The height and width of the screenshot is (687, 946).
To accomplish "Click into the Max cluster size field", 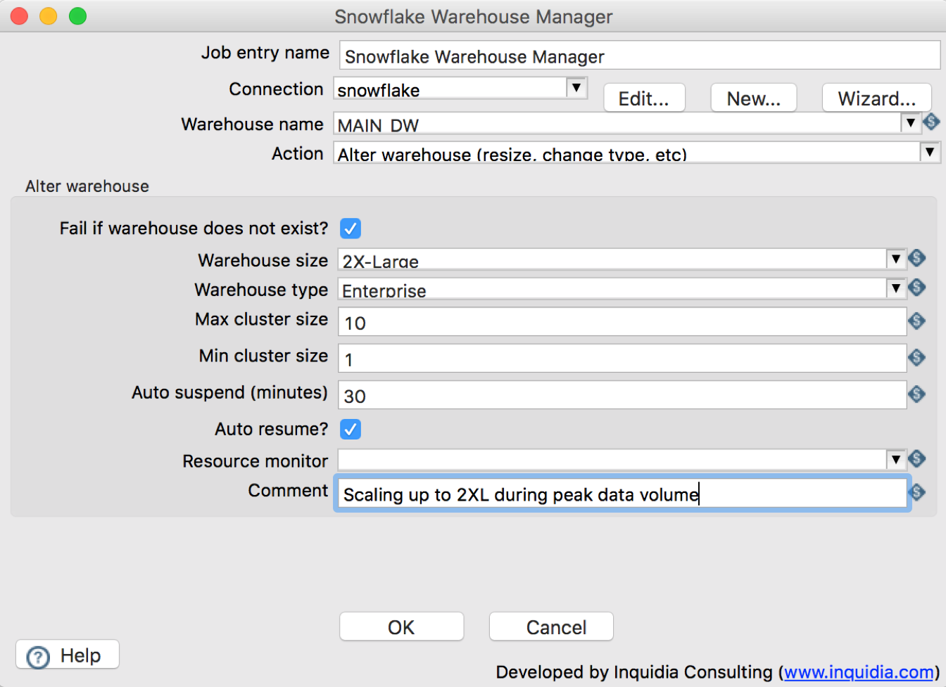I will [x=622, y=322].
